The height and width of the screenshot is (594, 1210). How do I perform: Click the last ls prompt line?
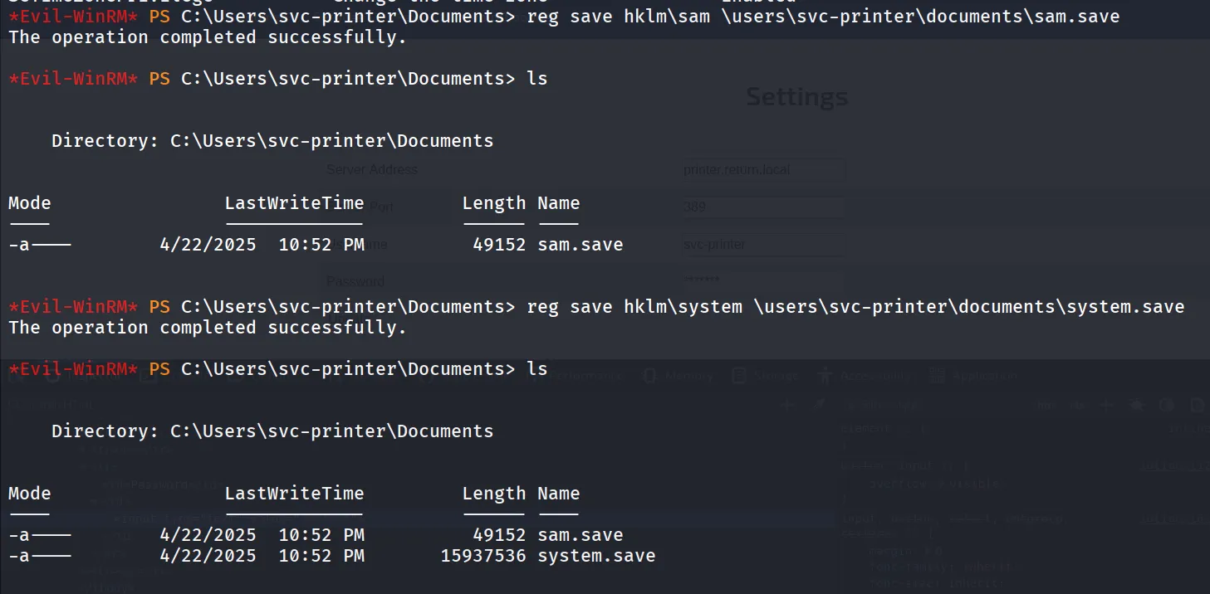[278, 369]
